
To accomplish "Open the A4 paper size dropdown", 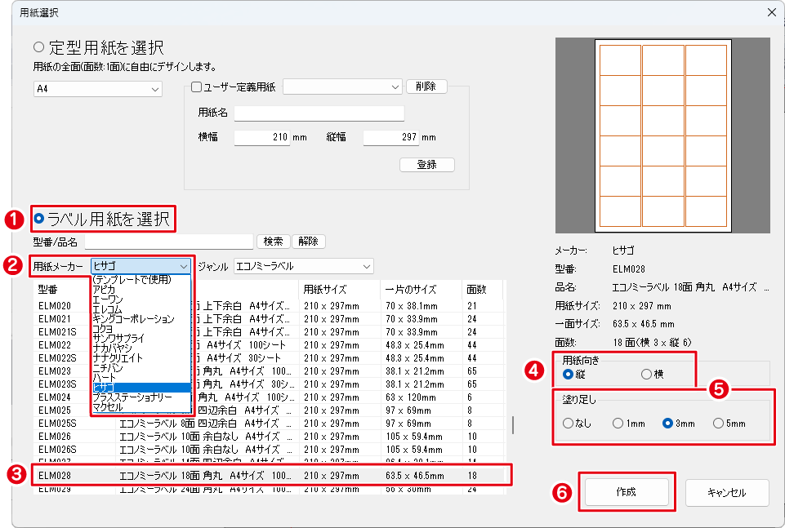I will (98, 88).
